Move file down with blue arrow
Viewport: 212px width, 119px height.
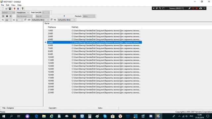(18, 9)
